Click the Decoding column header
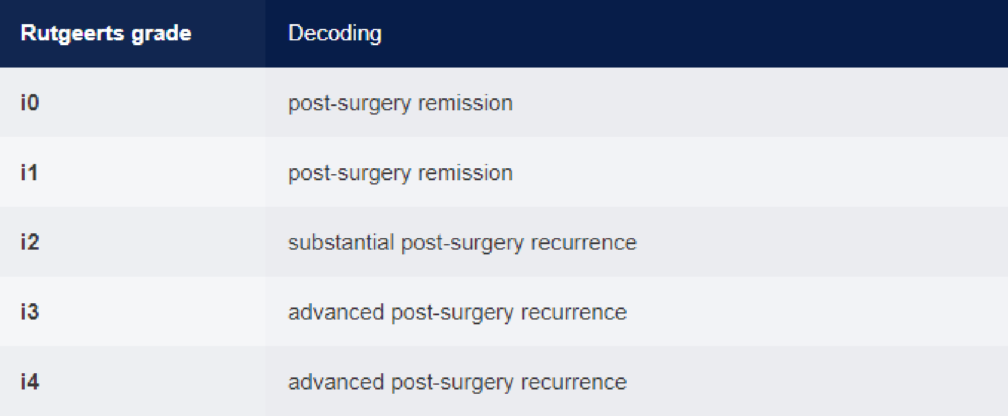The height and width of the screenshot is (416, 1008). [x=335, y=33]
